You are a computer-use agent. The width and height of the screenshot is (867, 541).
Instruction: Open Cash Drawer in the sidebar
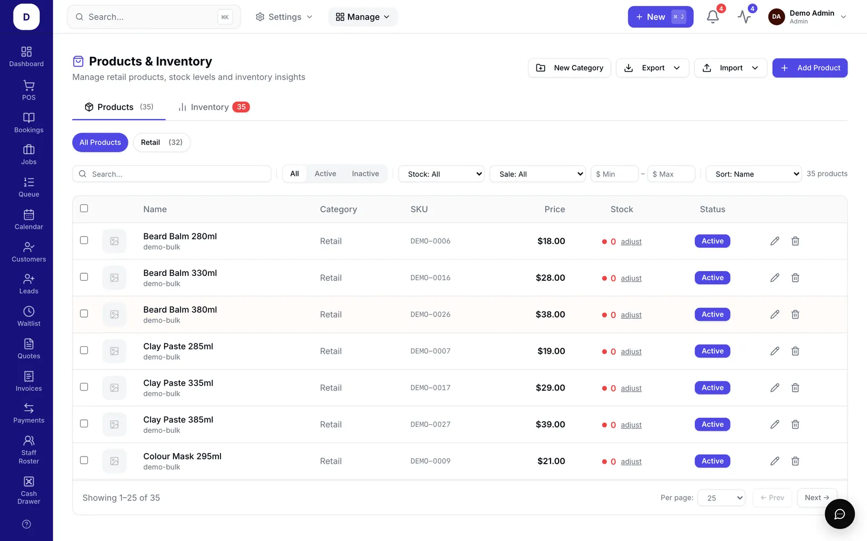[29, 491]
